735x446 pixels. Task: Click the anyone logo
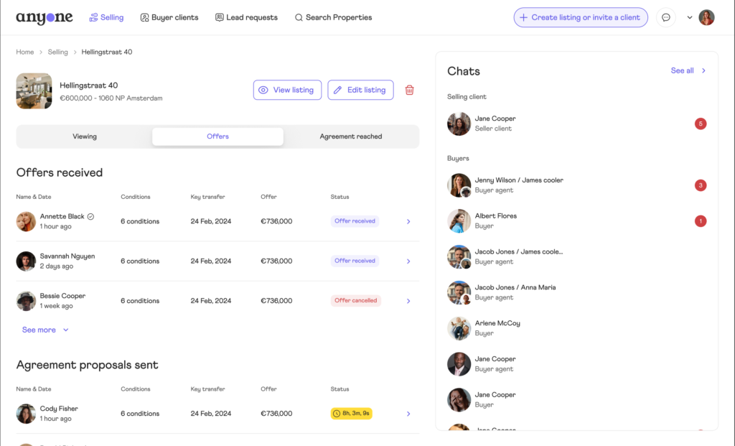click(x=45, y=18)
